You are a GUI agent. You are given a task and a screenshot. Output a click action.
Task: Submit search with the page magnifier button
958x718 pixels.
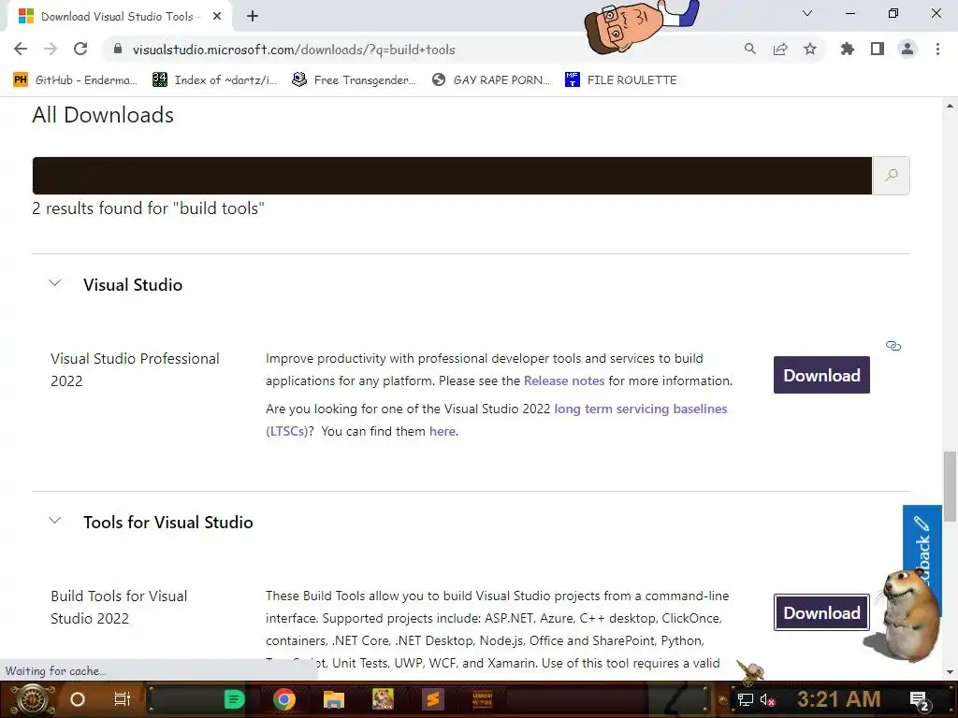point(892,175)
